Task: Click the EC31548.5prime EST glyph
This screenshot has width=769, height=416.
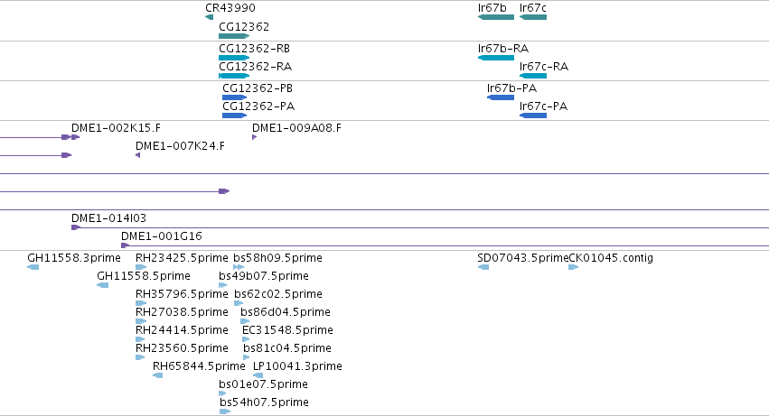Action: pyautogui.click(x=246, y=339)
